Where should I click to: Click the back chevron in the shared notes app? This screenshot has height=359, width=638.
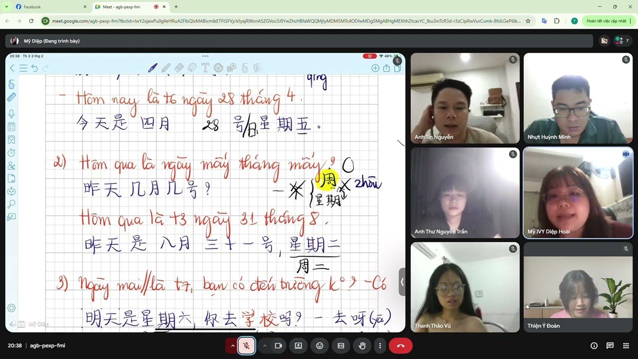(12, 68)
